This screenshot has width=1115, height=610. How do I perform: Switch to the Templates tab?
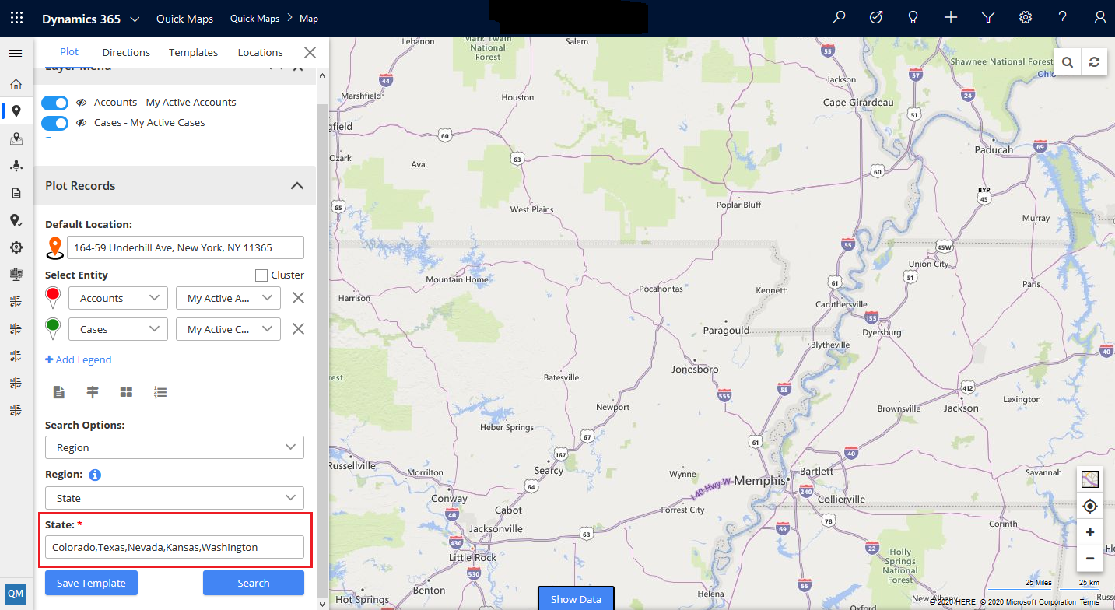193,52
